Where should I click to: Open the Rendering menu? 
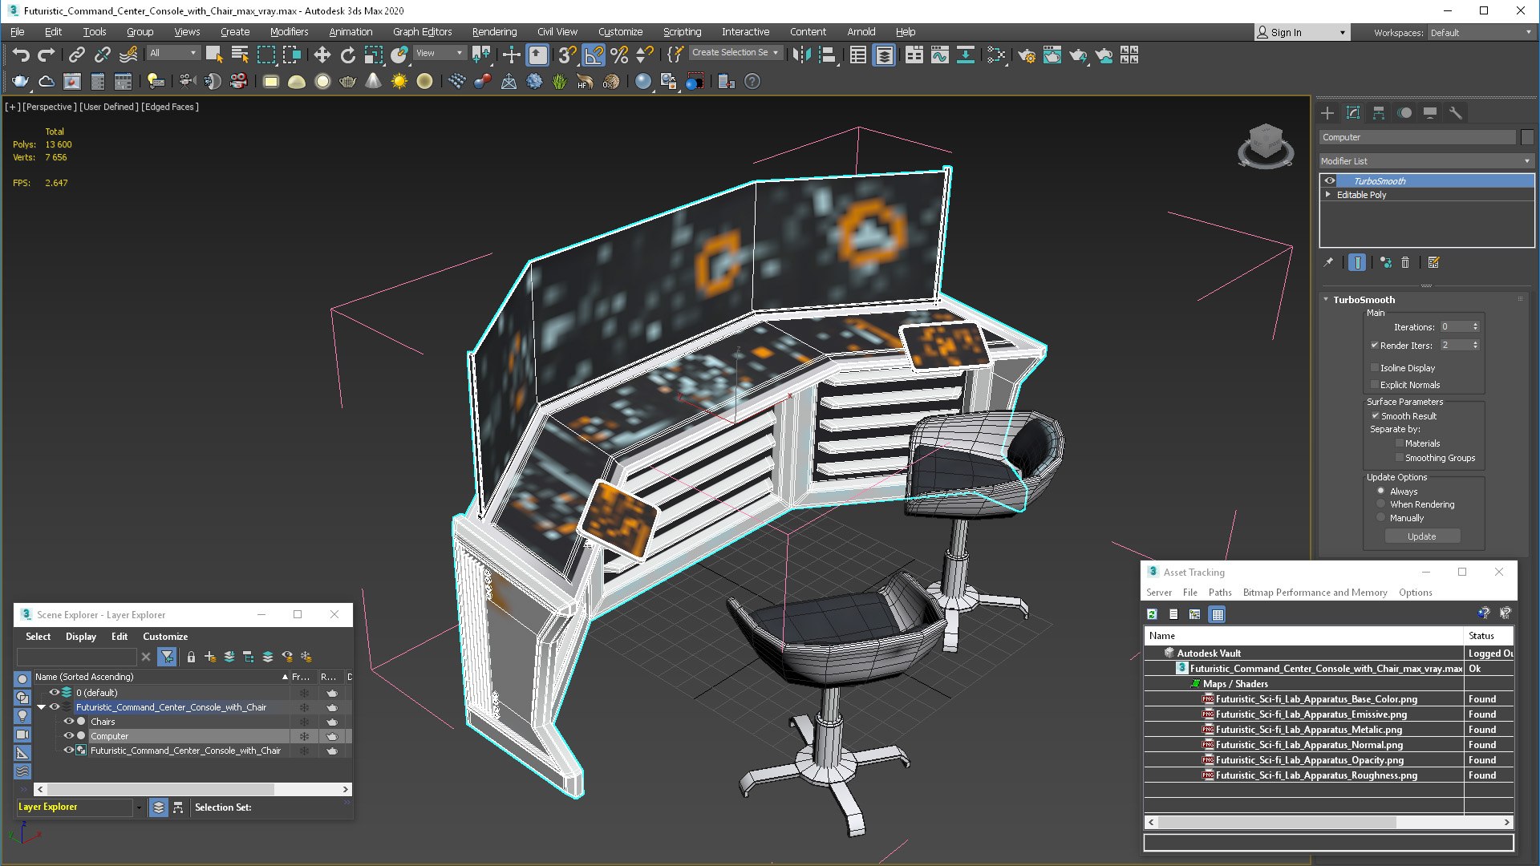494,32
